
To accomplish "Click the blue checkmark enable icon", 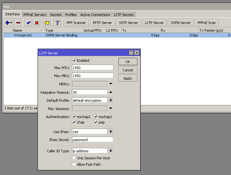I will (29, 23).
